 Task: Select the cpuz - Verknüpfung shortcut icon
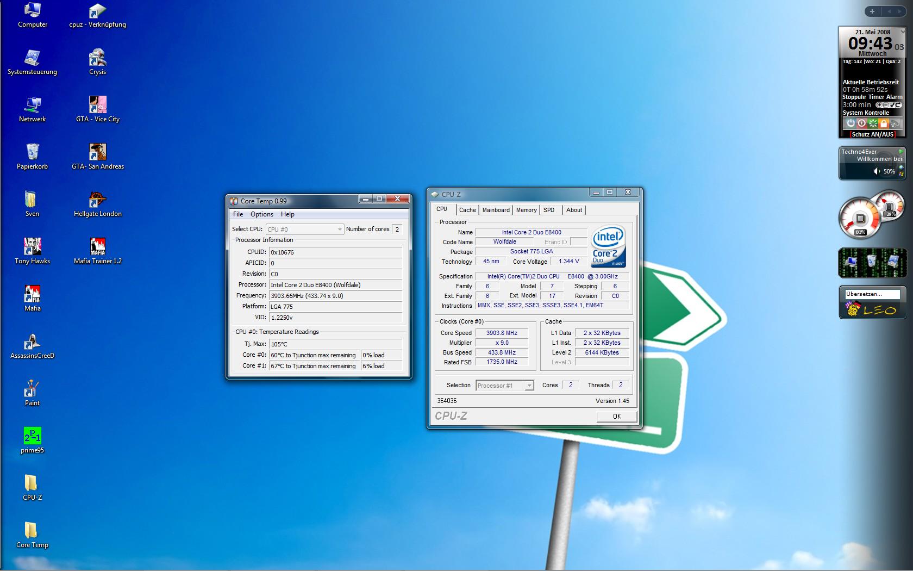(x=97, y=15)
